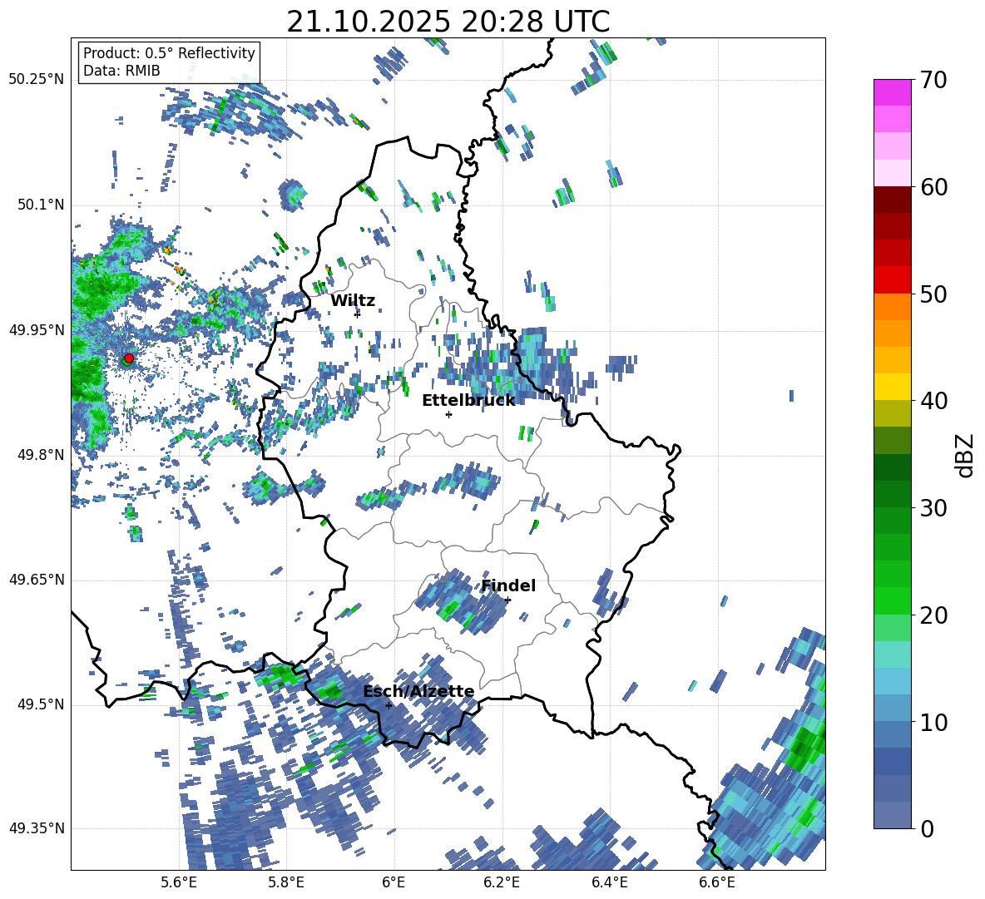Click the 49.5°N latitude label
This screenshot has width=985, height=899.
click(x=41, y=704)
